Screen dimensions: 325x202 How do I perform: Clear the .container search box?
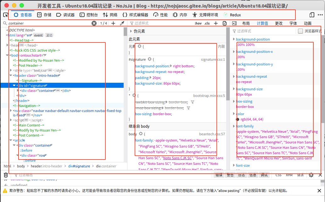[x=94, y=23]
